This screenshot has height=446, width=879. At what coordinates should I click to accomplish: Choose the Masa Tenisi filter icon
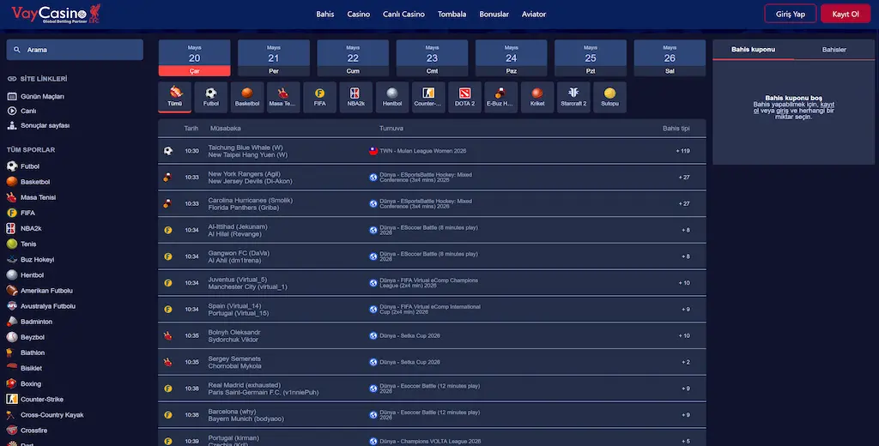point(283,97)
